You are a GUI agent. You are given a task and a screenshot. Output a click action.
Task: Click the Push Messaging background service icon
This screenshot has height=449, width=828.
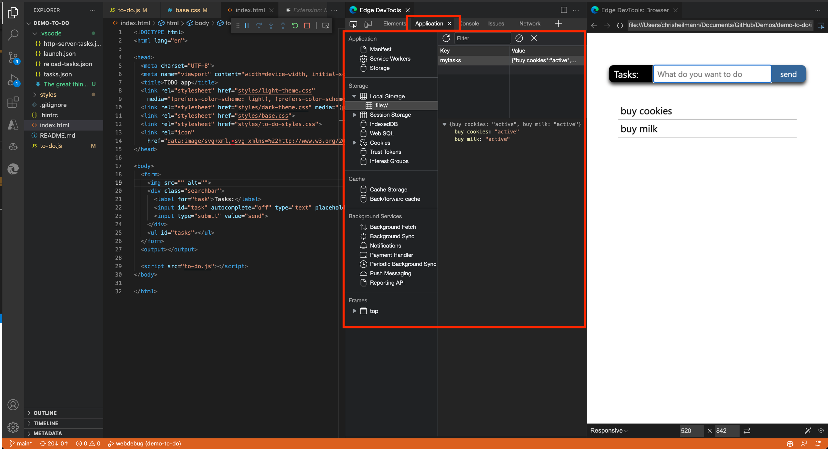click(363, 273)
